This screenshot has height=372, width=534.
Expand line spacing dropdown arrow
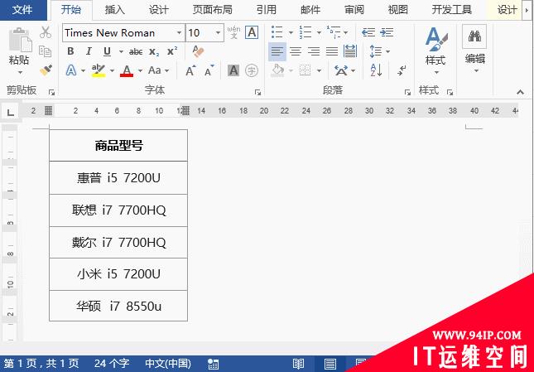(x=388, y=51)
